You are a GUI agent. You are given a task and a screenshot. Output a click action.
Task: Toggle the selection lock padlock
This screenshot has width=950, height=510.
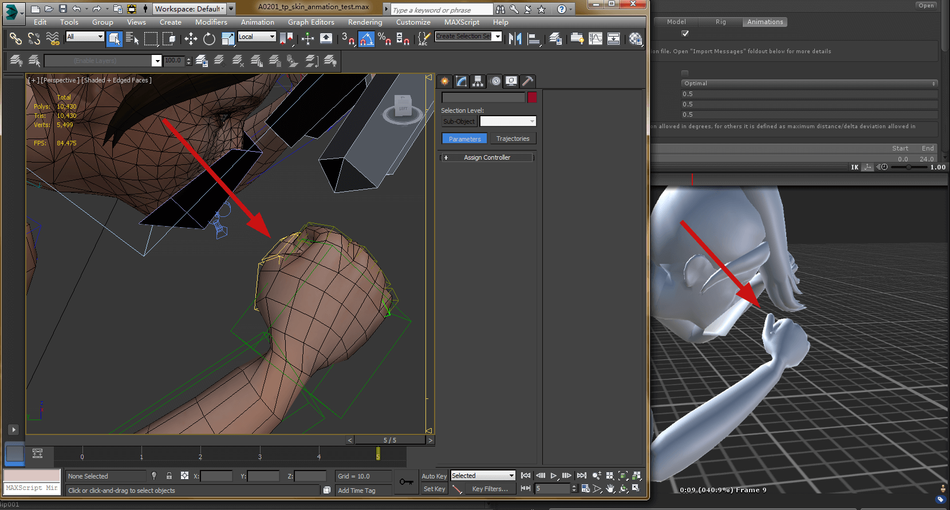click(x=169, y=476)
